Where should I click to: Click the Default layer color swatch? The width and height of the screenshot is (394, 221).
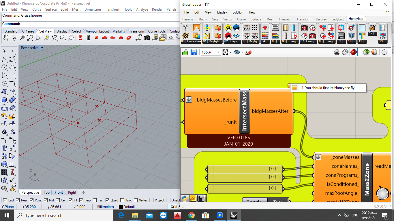121,207
